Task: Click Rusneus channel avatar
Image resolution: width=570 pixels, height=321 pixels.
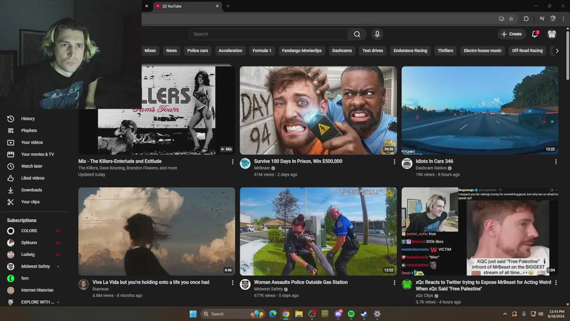Action: pyautogui.click(x=84, y=284)
